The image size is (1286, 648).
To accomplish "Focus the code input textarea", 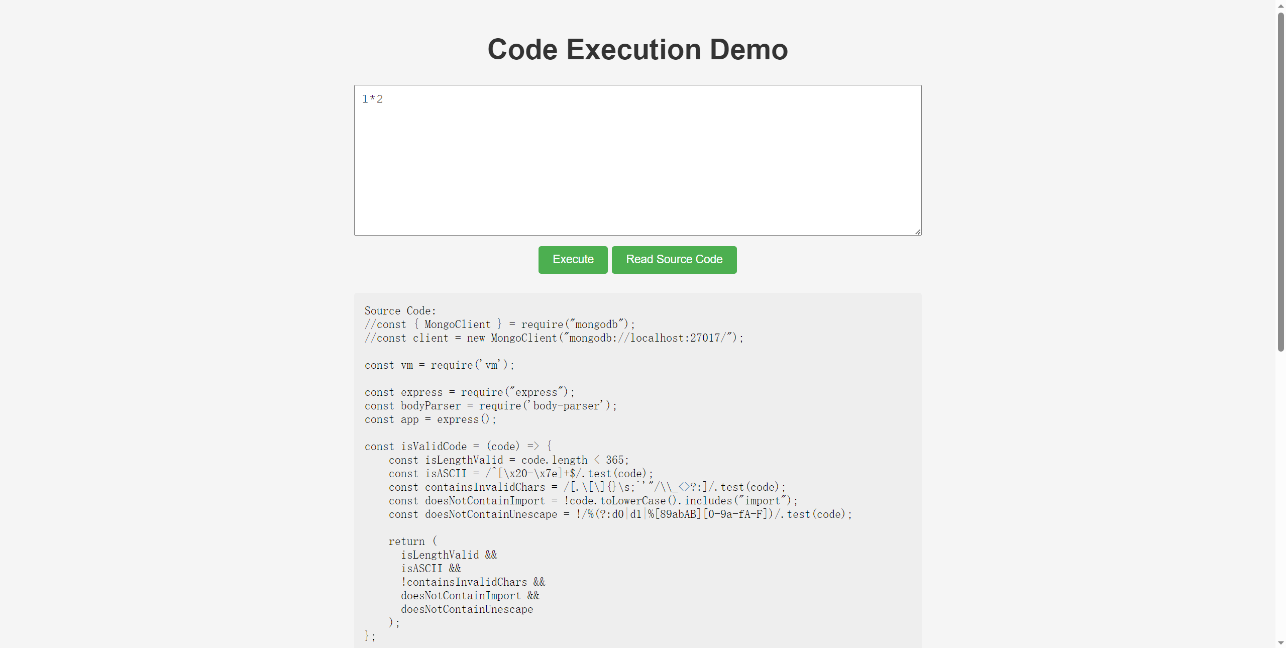I will click(637, 166).
